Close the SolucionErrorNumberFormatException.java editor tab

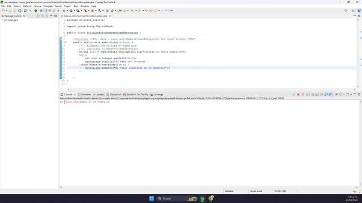pos(110,16)
